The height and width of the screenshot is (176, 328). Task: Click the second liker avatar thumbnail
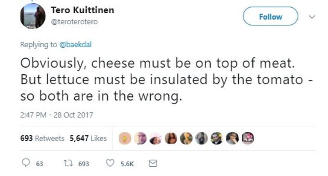[x=140, y=138]
